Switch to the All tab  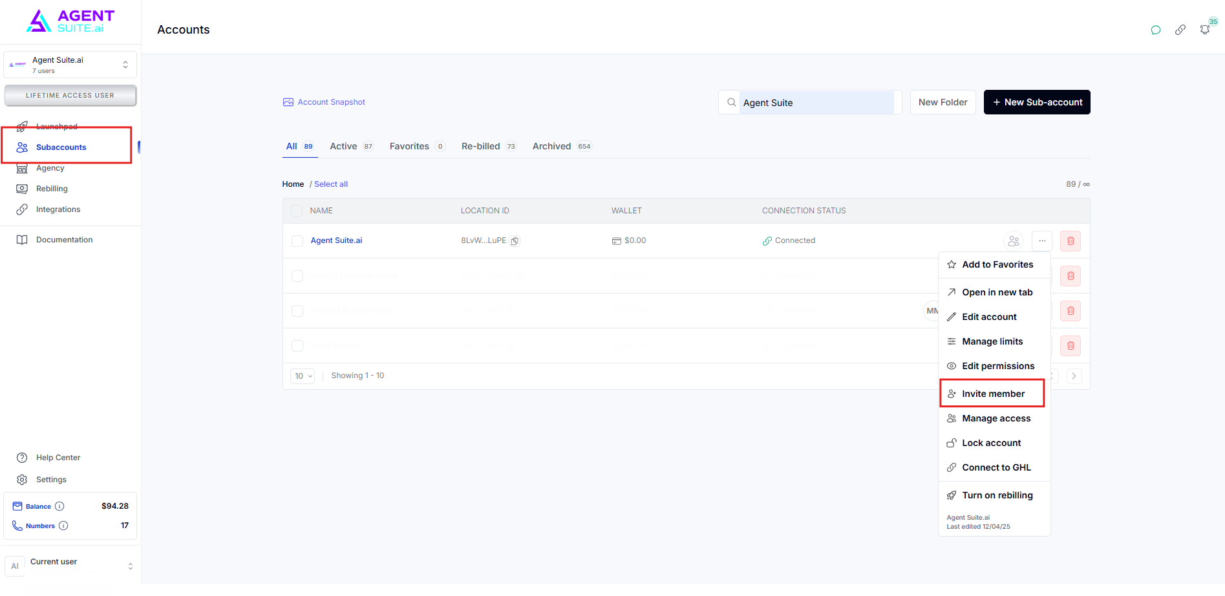[300, 147]
